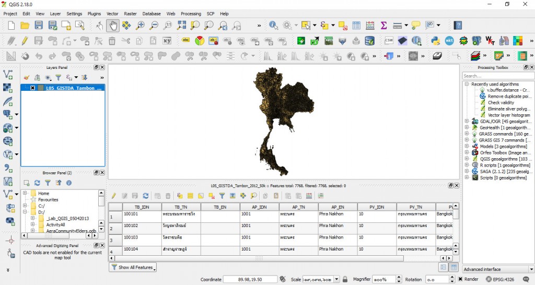Click the Zoom In magnifier tool

coord(140,25)
